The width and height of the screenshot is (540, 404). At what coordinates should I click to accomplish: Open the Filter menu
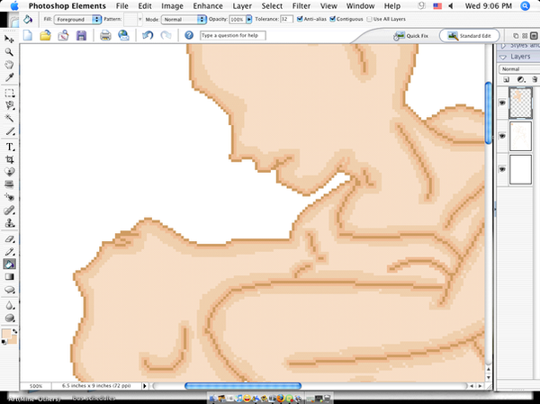pyautogui.click(x=301, y=6)
